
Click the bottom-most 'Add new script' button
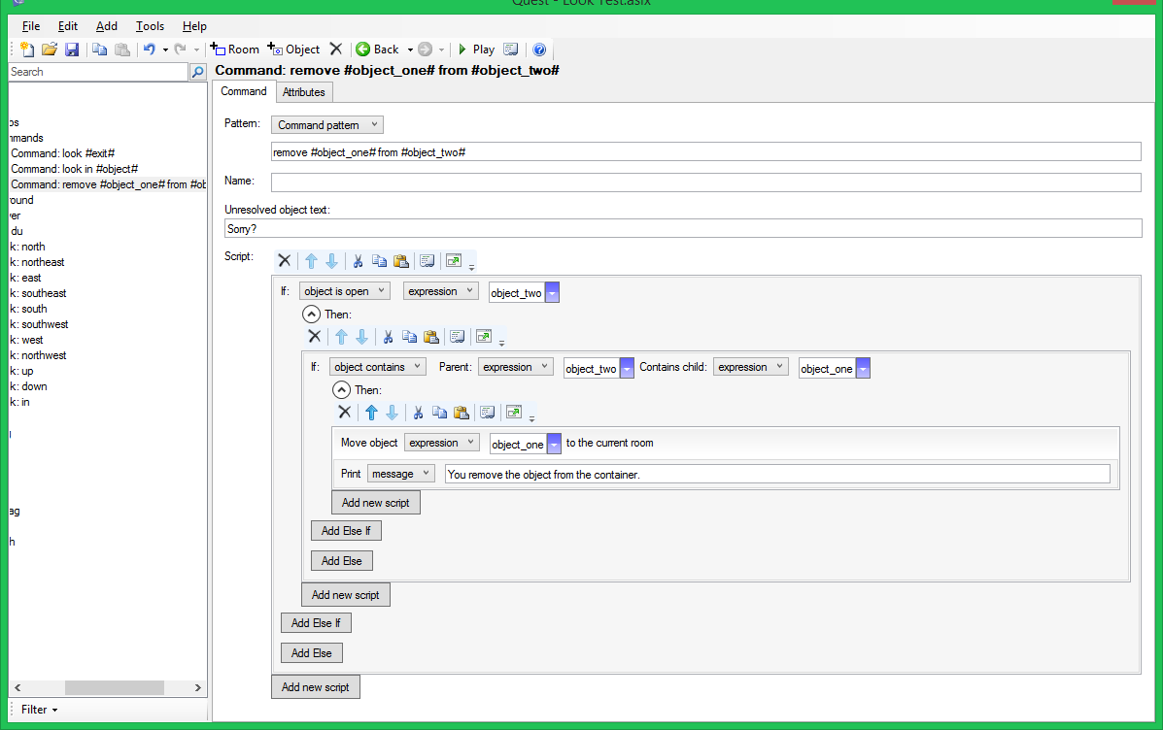point(316,687)
